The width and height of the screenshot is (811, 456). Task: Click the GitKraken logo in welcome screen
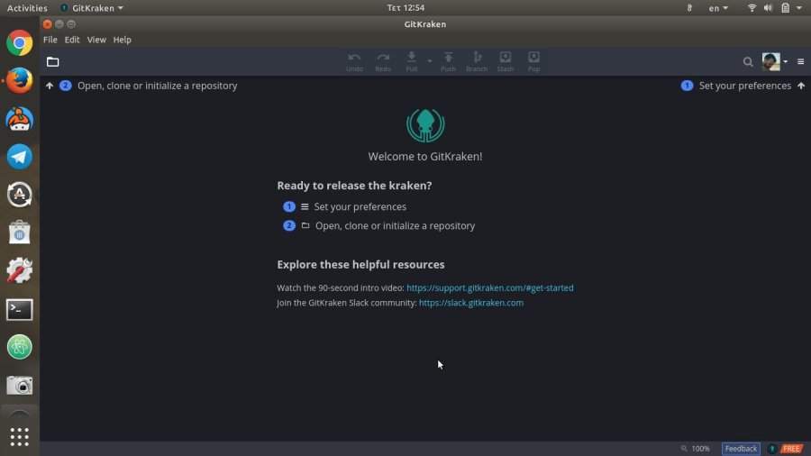pos(425,125)
